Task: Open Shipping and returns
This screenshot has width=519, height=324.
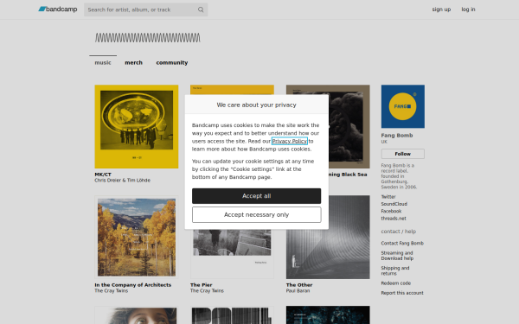Action: pos(395,270)
